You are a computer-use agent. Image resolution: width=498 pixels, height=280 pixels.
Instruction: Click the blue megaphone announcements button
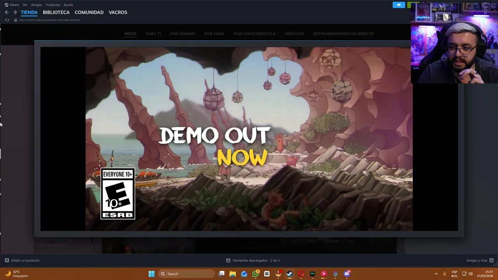399,5
